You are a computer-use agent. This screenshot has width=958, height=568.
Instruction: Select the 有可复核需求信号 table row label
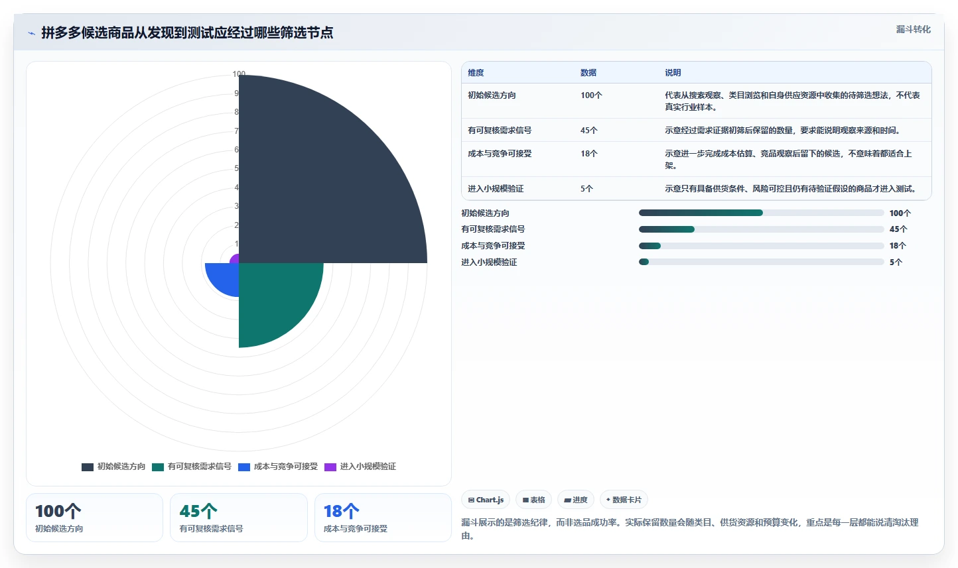[500, 131]
